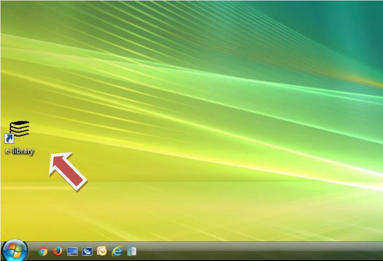Launch Google Chrome from the taskbar
The image size is (383, 261).
(43, 251)
